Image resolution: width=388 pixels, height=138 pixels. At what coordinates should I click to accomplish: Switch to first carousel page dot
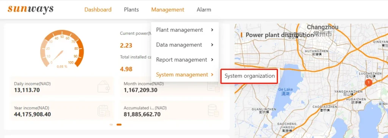[x=111, y=125]
